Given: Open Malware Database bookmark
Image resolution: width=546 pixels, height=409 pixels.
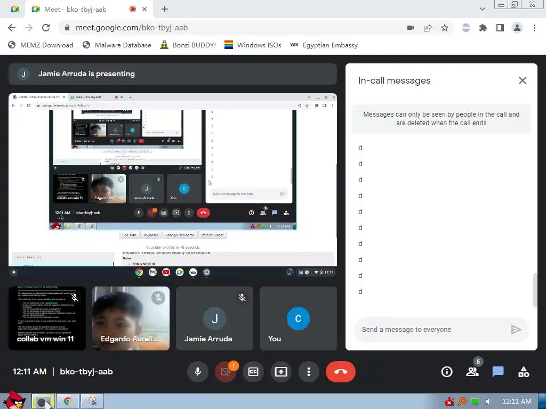Looking at the screenshot, I should coord(117,45).
